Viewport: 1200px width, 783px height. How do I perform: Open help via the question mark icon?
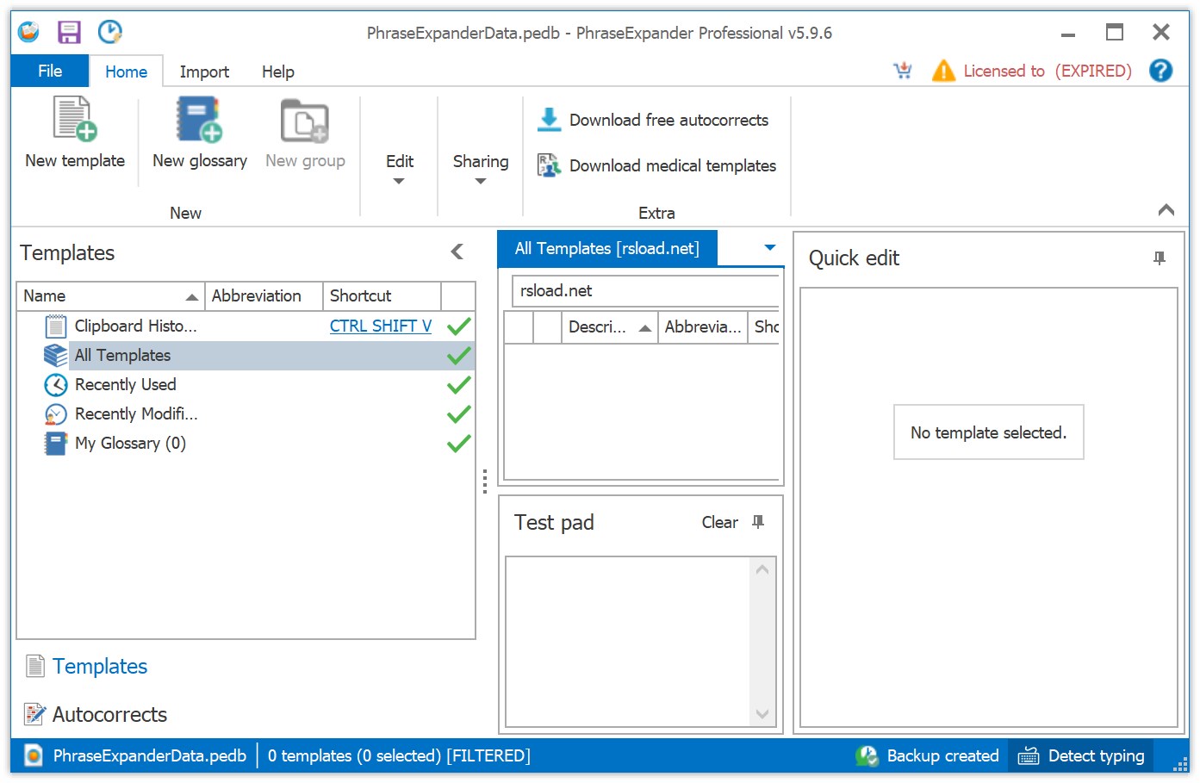(x=1160, y=71)
